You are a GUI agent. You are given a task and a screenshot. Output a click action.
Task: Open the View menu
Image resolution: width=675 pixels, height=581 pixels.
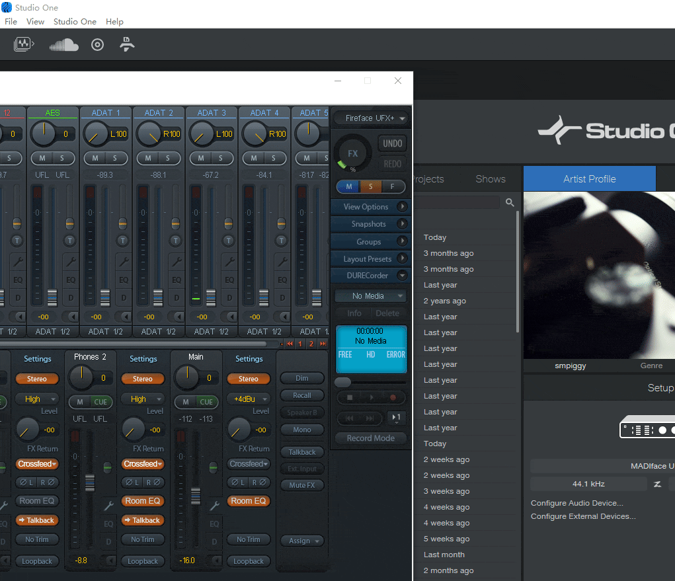pyautogui.click(x=35, y=22)
